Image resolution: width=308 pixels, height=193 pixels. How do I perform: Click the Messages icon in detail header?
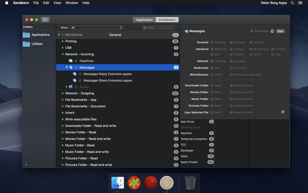186,31
